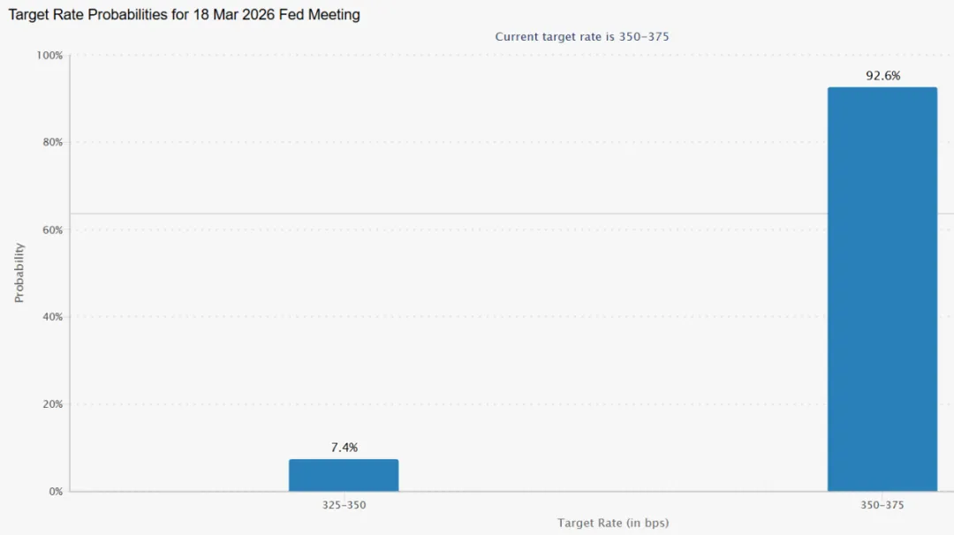Click the 80% y-axis tick label
The height and width of the screenshot is (535, 954).
click(x=52, y=142)
